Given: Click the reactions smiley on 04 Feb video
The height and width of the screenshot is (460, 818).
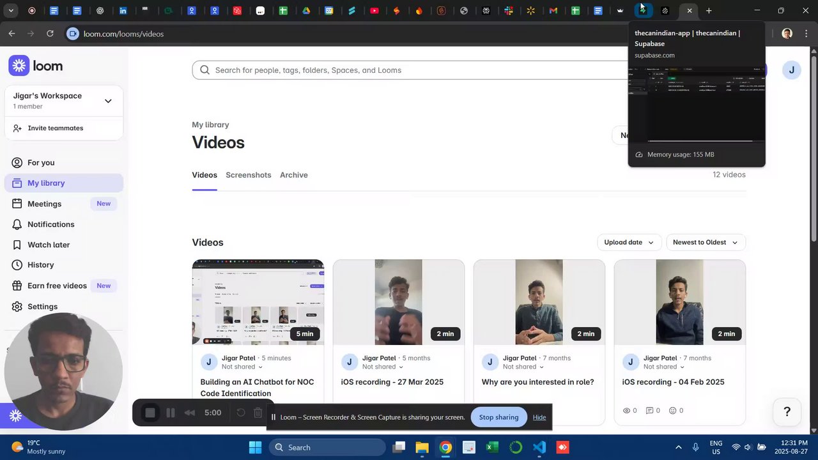Looking at the screenshot, I should [672, 411].
